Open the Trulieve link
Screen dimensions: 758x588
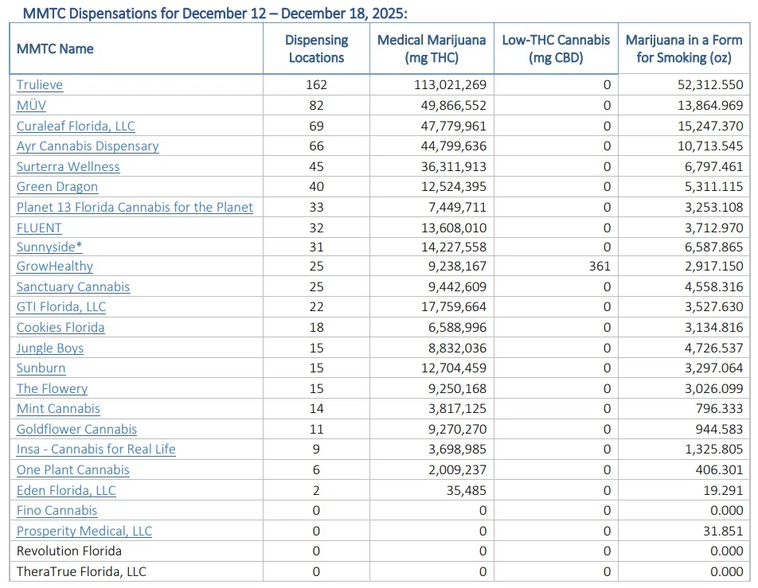click(x=40, y=85)
